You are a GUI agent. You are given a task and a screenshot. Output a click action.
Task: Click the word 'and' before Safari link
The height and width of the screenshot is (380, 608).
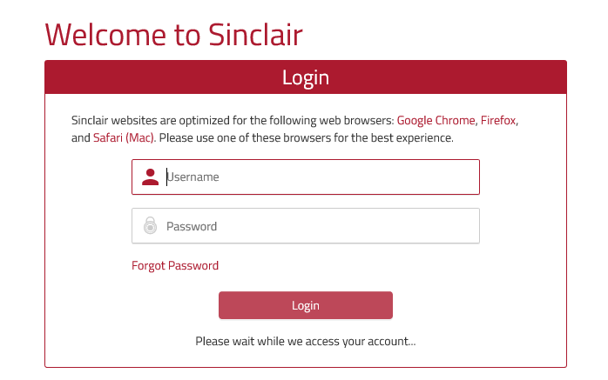click(x=80, y=137)
